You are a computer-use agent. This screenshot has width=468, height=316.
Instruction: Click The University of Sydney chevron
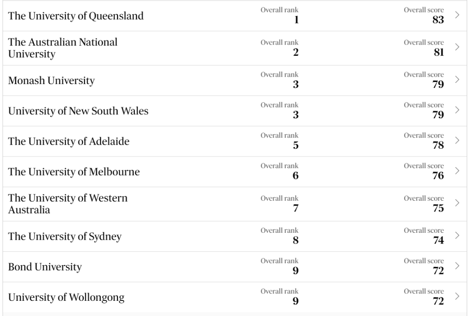tap(457, 235)
